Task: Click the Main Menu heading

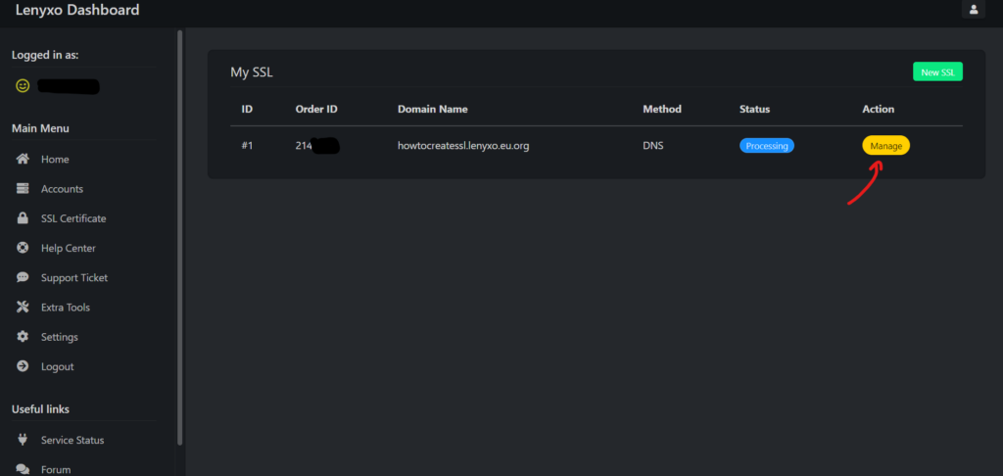Action: click(40, 128)
